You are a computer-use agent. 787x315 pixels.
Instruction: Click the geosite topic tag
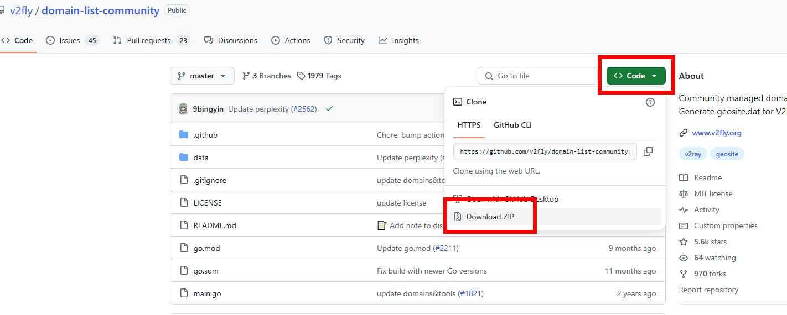point(727,154)
